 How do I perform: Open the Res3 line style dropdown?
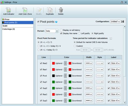click(x=100, y=94)
